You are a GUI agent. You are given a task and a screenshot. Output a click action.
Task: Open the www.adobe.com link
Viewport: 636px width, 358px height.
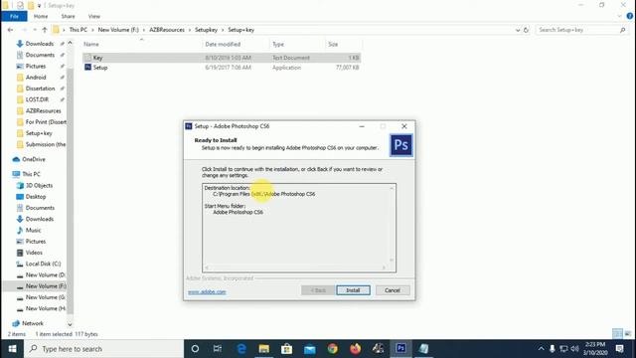click(x=207, y=291)
